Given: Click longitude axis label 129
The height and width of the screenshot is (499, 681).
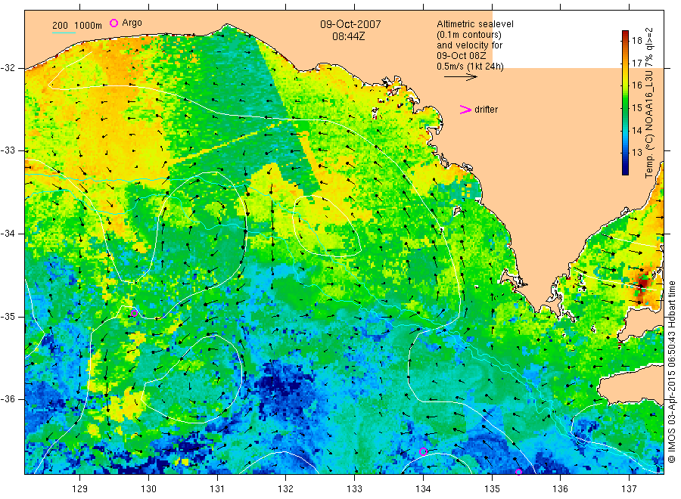Looking at the screenshot, I should pos(80,489).
